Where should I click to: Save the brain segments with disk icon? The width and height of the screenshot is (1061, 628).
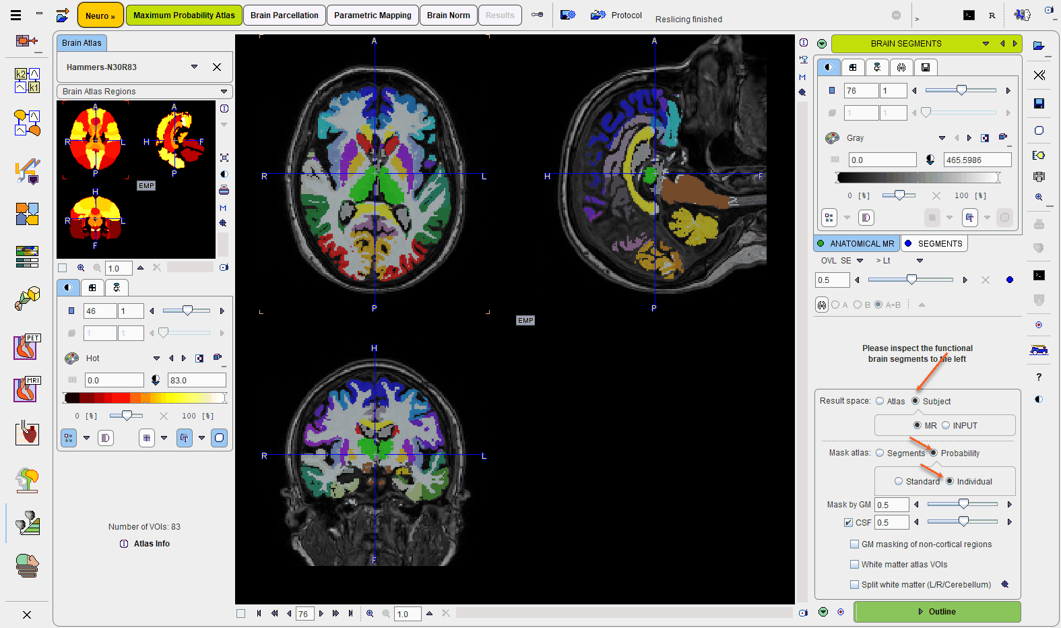click(1039, 103)
